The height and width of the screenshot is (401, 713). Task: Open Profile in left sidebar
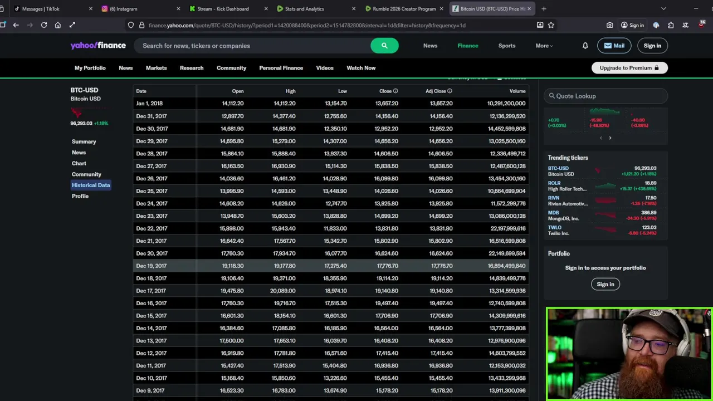(80, 196)
